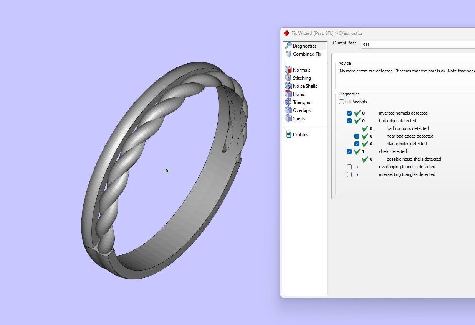Click the Overlaps icon in sidebar
The image size is (475, 325).
coord(288,110)
